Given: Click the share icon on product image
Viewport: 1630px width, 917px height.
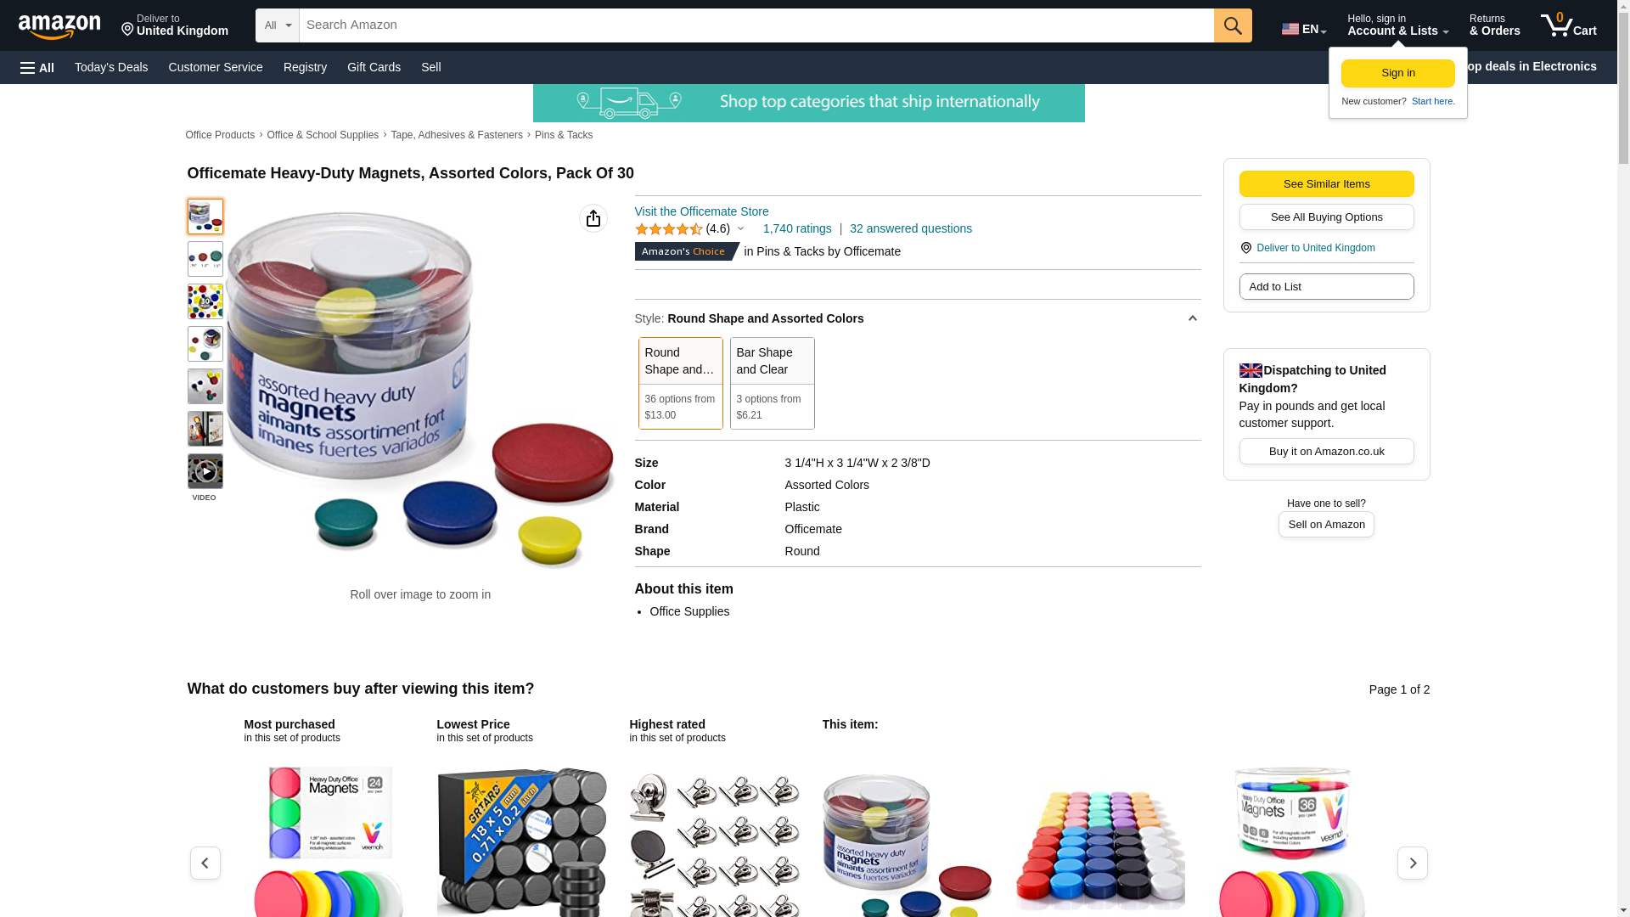Looking at the screenshot, I should (x=593, y=218).
